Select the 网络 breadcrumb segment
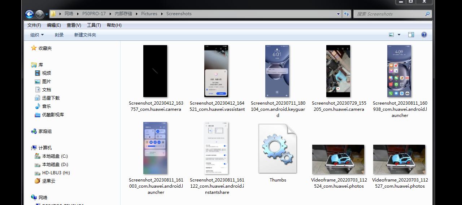Image resolution: width=462 pixels, height=205 pixels. [x=69, y=14]
